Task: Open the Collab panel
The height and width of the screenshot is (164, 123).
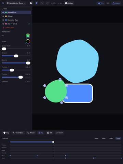Action: (x=69, y=3)
